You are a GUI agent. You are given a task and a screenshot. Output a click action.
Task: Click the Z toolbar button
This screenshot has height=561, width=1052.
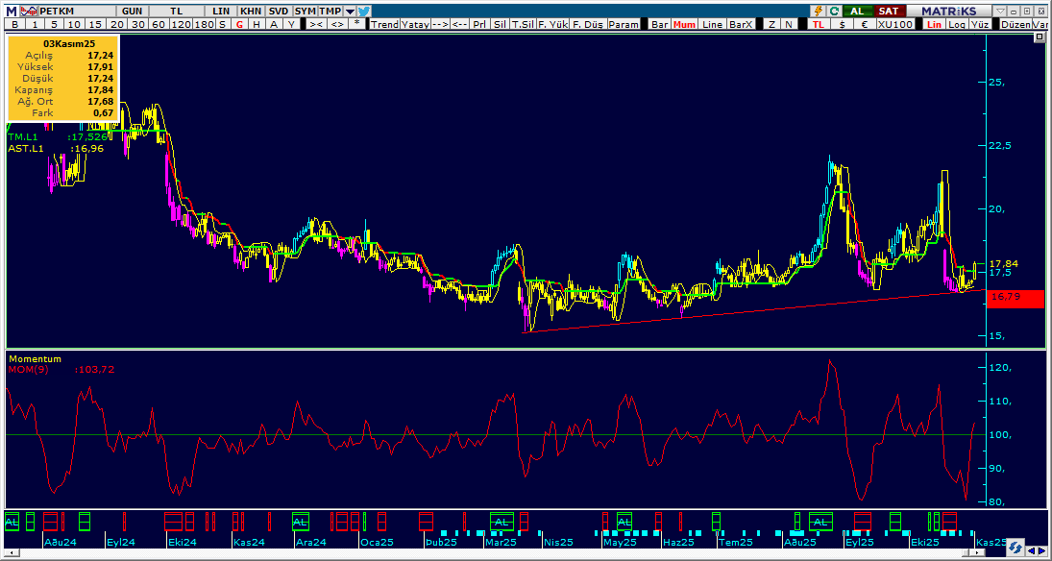click(771, 23)
